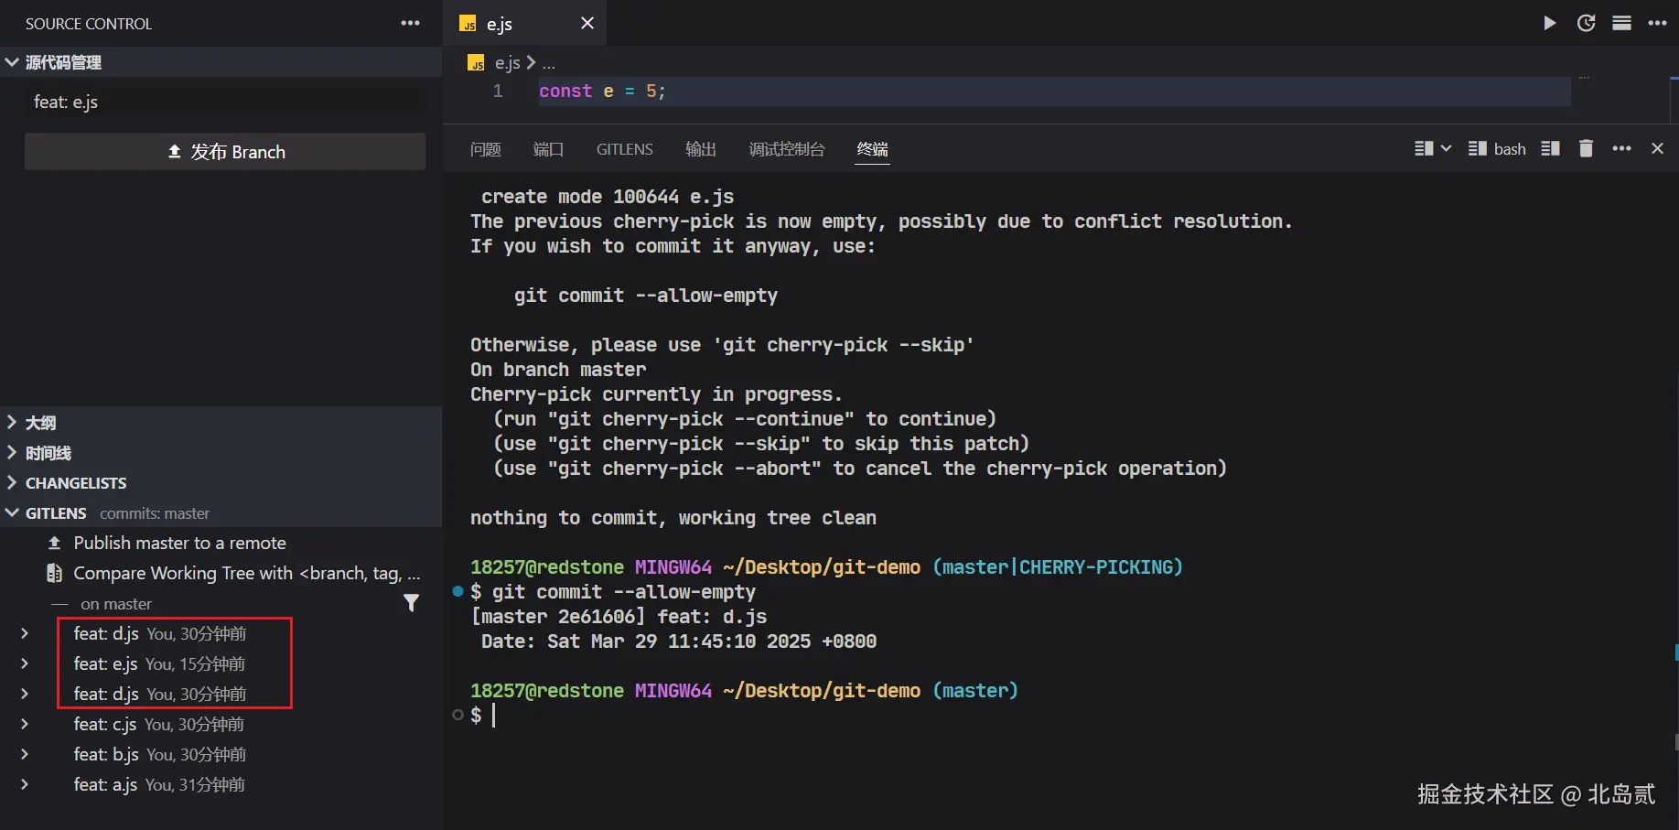Click the clock-with-arrow history icon in editor toolbar
Image resolution: width=1679 pixels, height=830 pixels.
click(1586, 23)
